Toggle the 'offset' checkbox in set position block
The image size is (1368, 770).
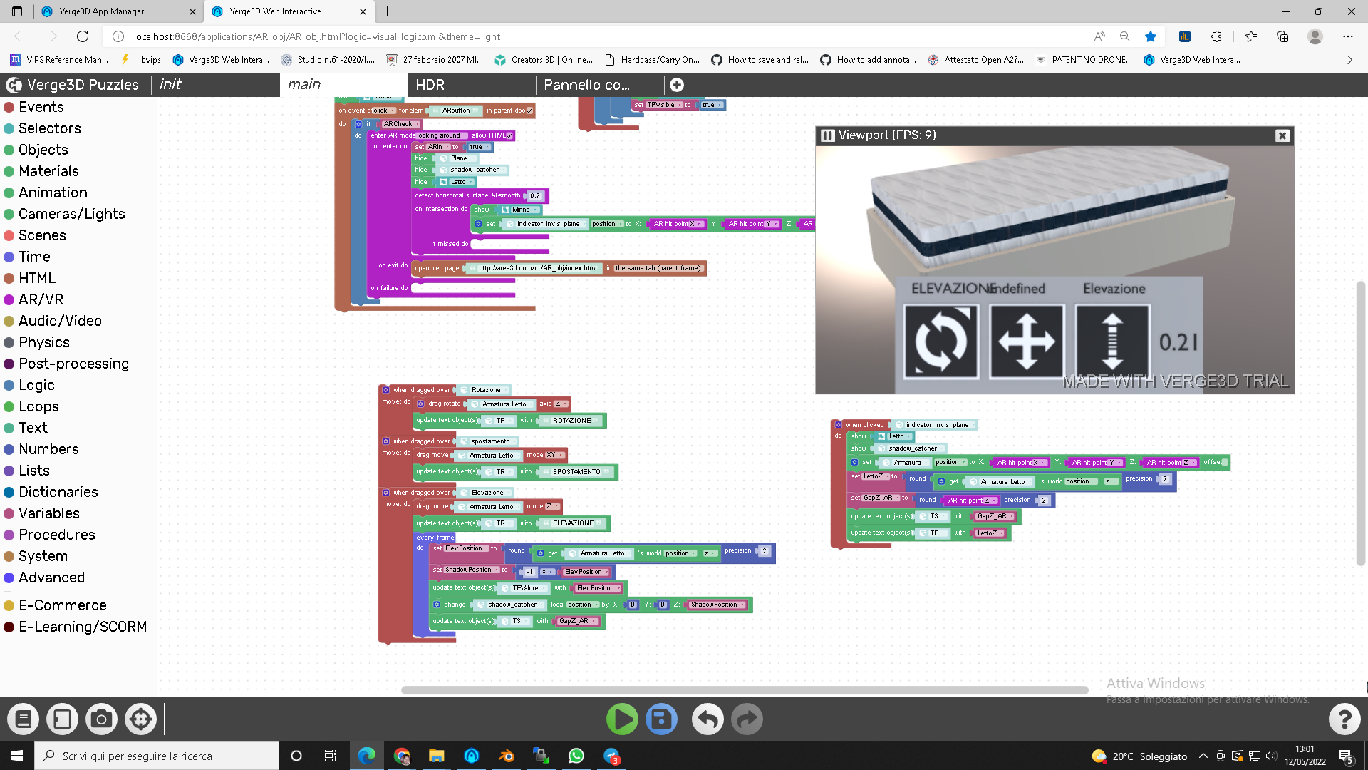[x=1225, y=463]
